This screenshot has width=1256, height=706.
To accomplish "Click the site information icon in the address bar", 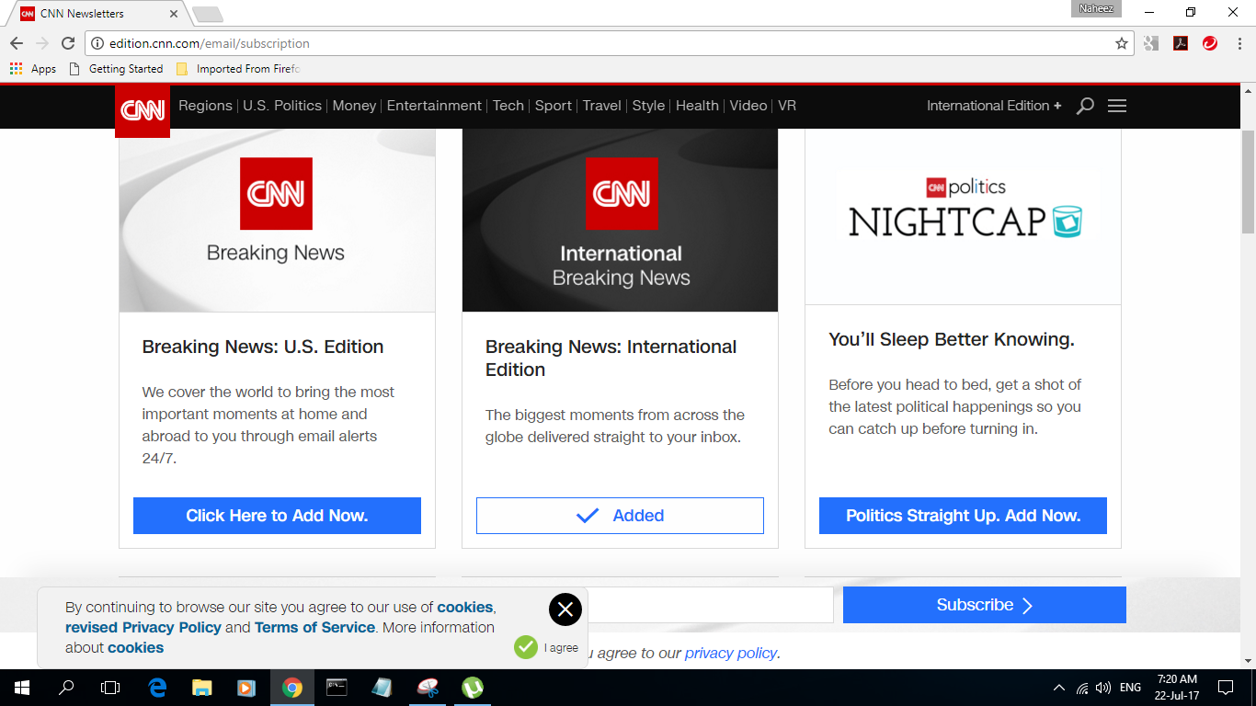I will coord(97,43).
